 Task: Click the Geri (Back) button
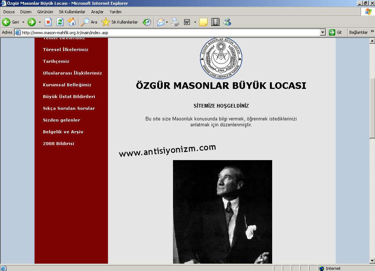tap(11, 22)
